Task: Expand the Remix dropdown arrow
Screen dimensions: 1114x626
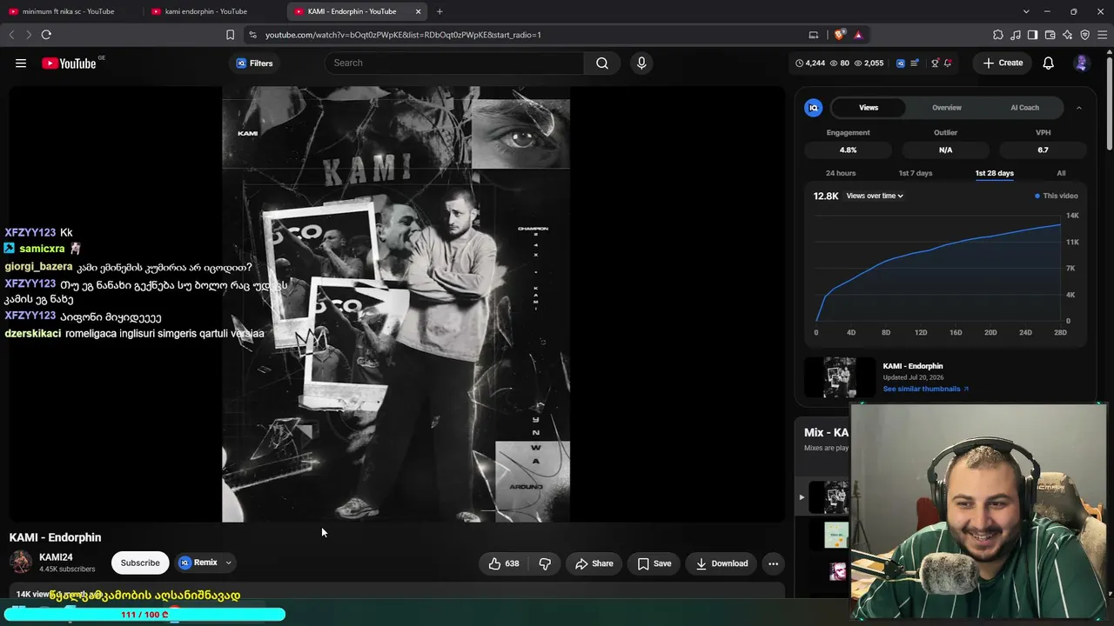Action: 229,563
